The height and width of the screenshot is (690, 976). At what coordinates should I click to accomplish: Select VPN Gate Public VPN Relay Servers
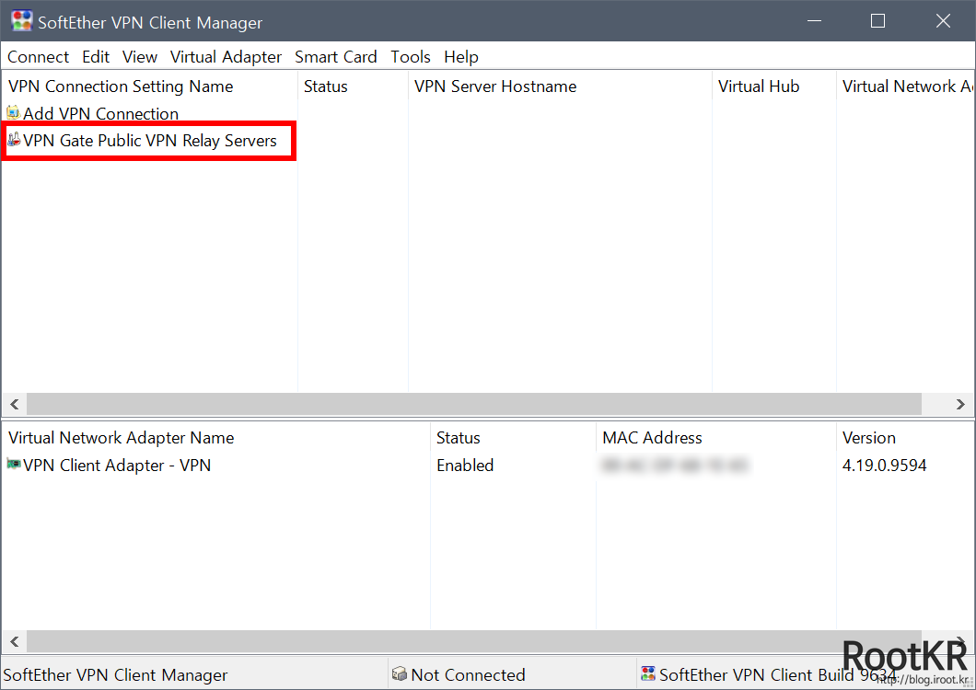pyautogui.click(x=150, y=141)
